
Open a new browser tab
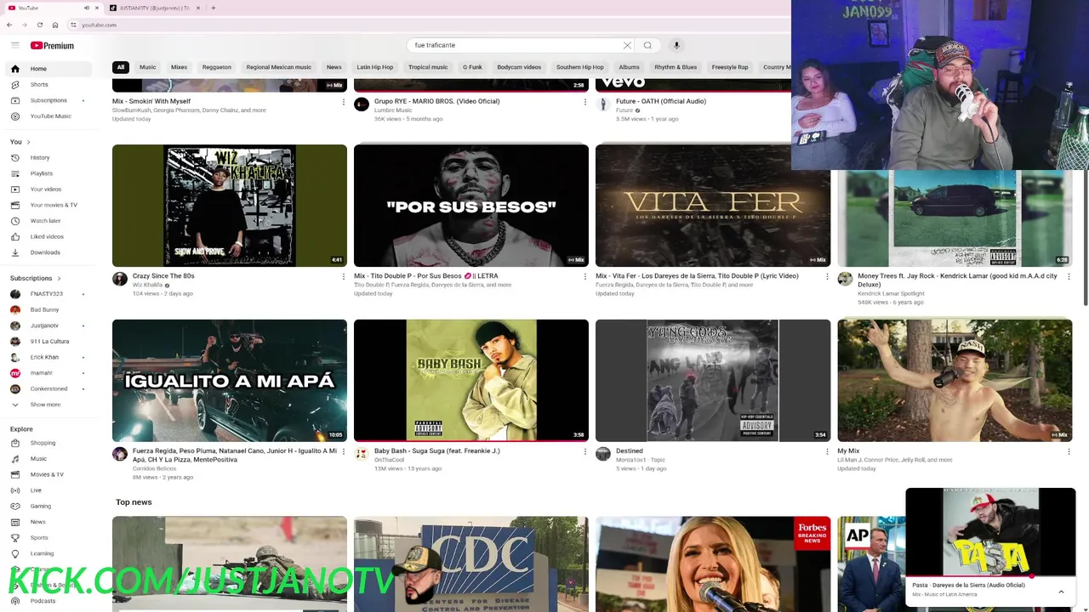click(213, 8)
